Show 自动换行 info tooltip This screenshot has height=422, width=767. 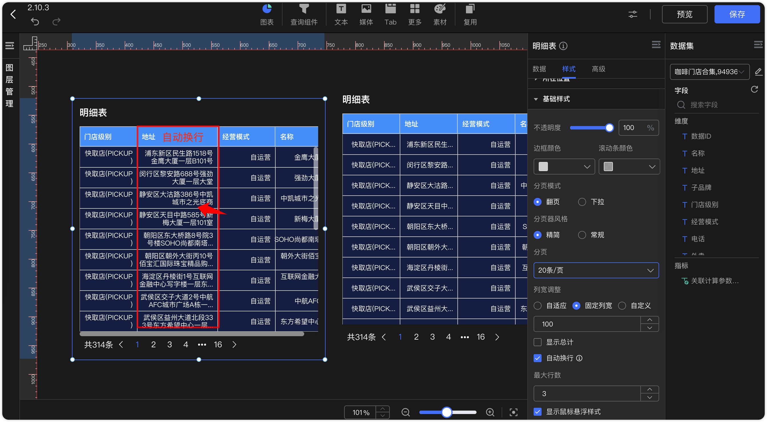(x=580, y=358)
